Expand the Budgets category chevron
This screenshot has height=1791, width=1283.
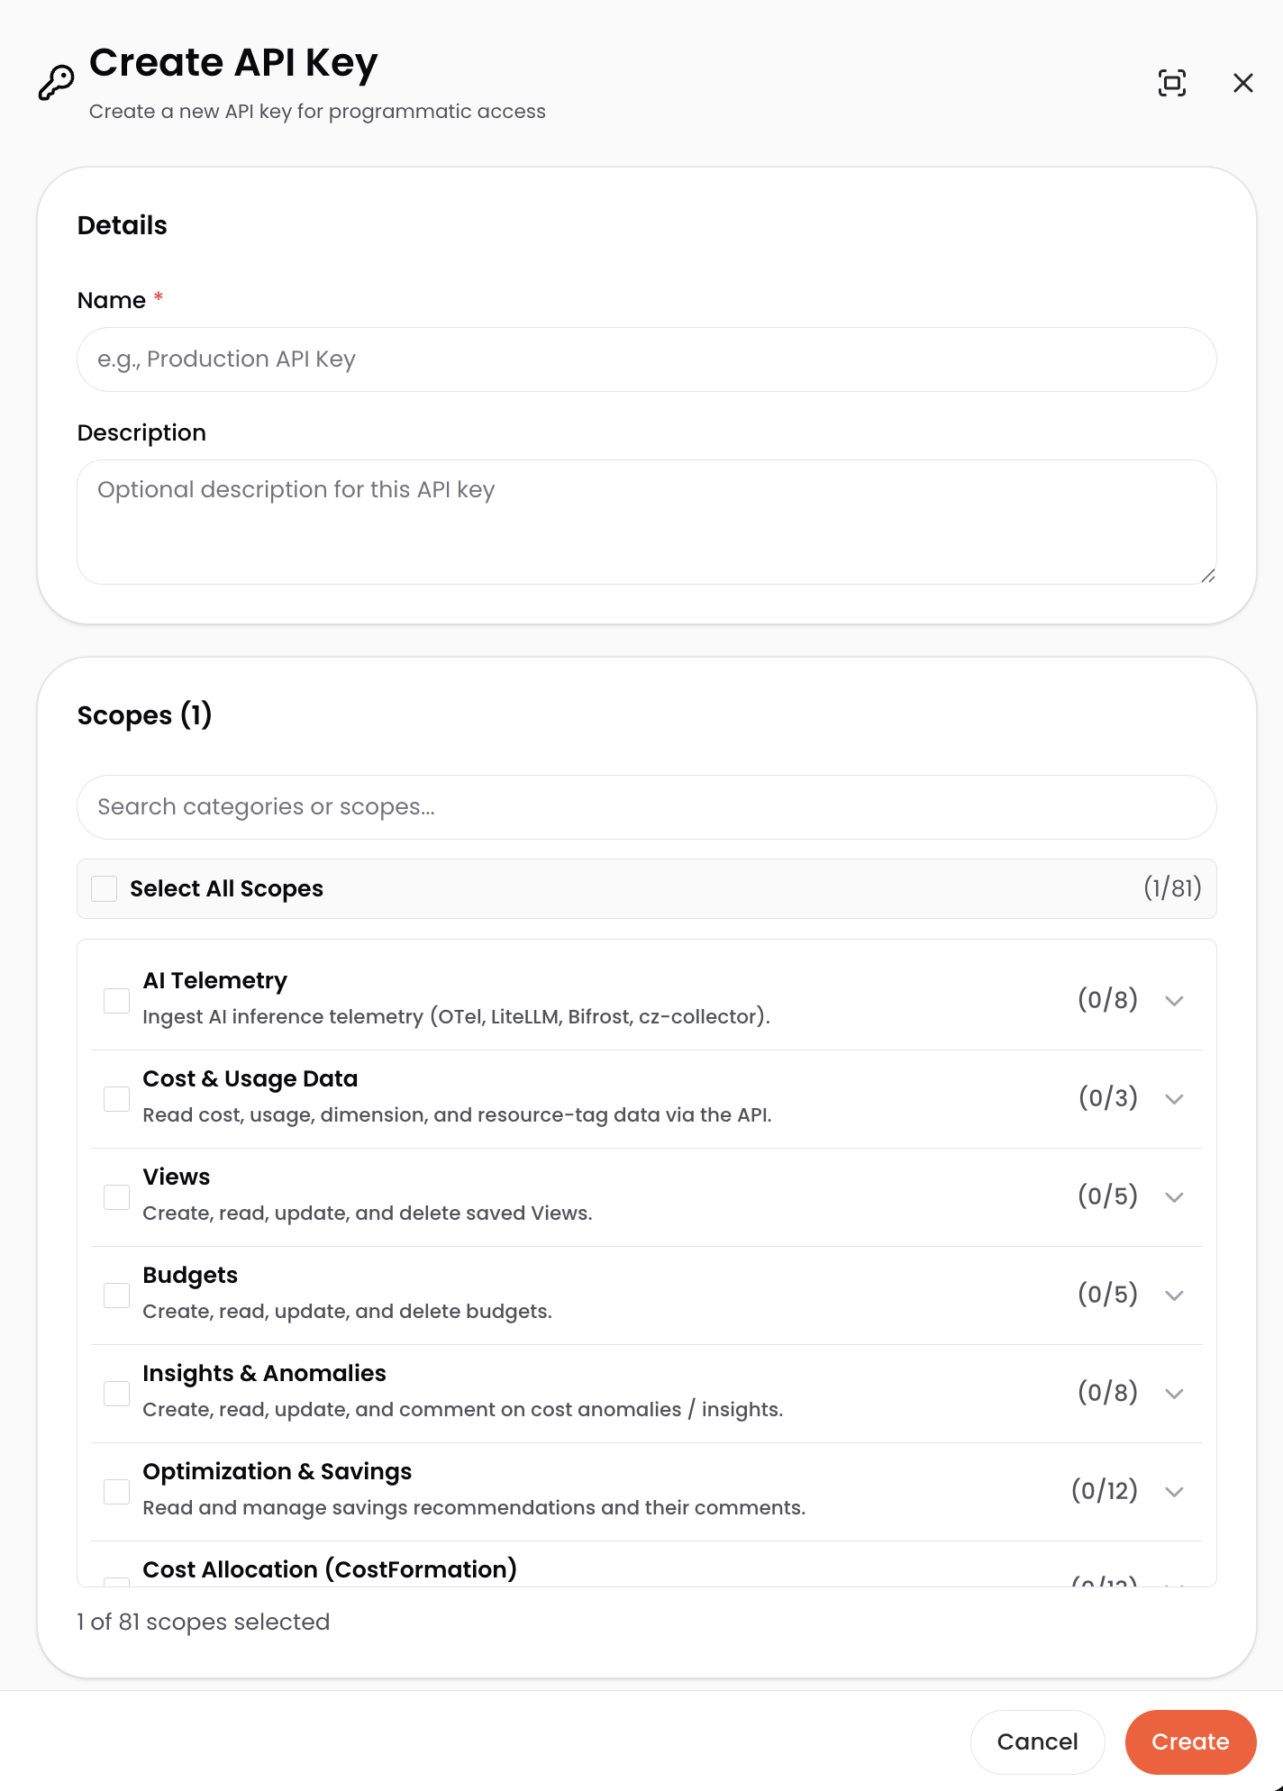point(1174,1295)
